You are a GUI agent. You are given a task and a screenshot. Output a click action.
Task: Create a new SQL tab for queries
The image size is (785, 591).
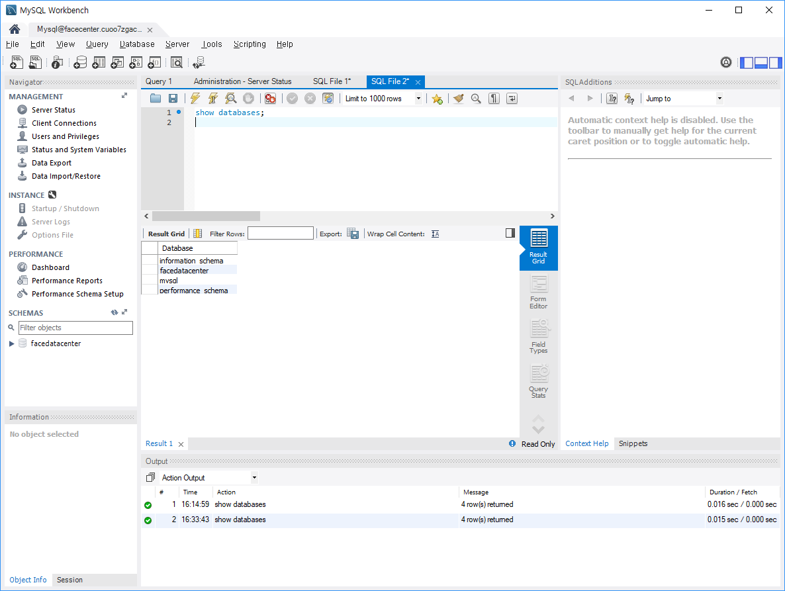pyautogui.click(x=16, y=62)
